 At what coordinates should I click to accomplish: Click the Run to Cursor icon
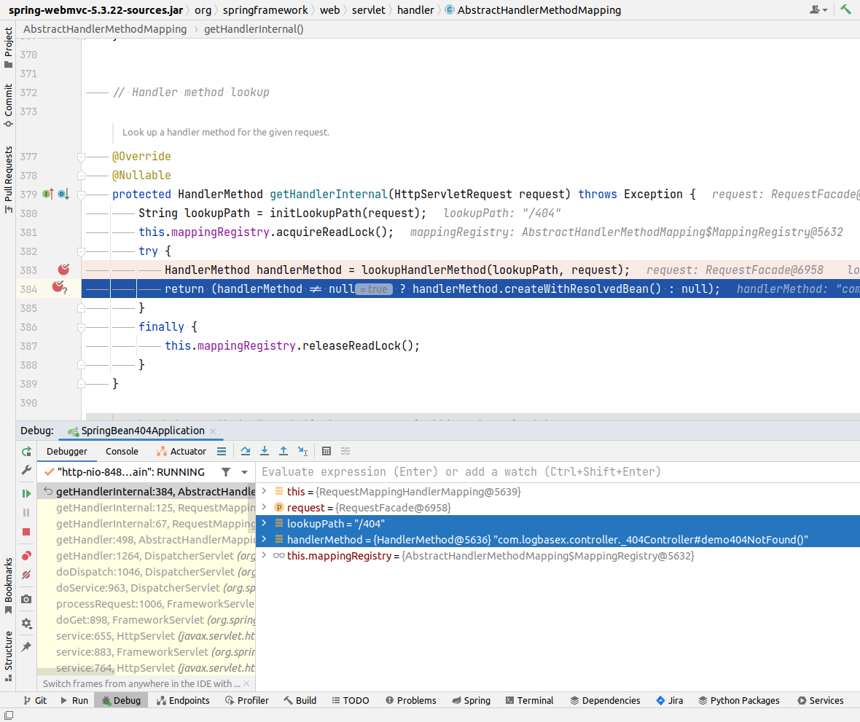pyautogui.click(x=303, y=452)
